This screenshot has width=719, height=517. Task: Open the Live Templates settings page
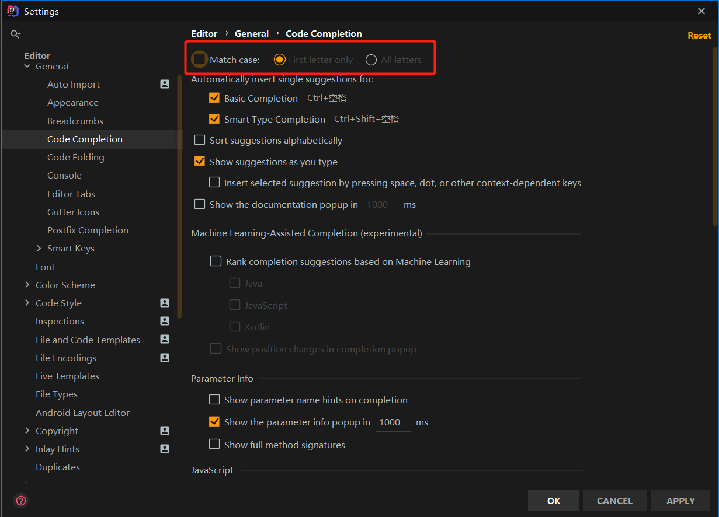click(x=67, y=376)
